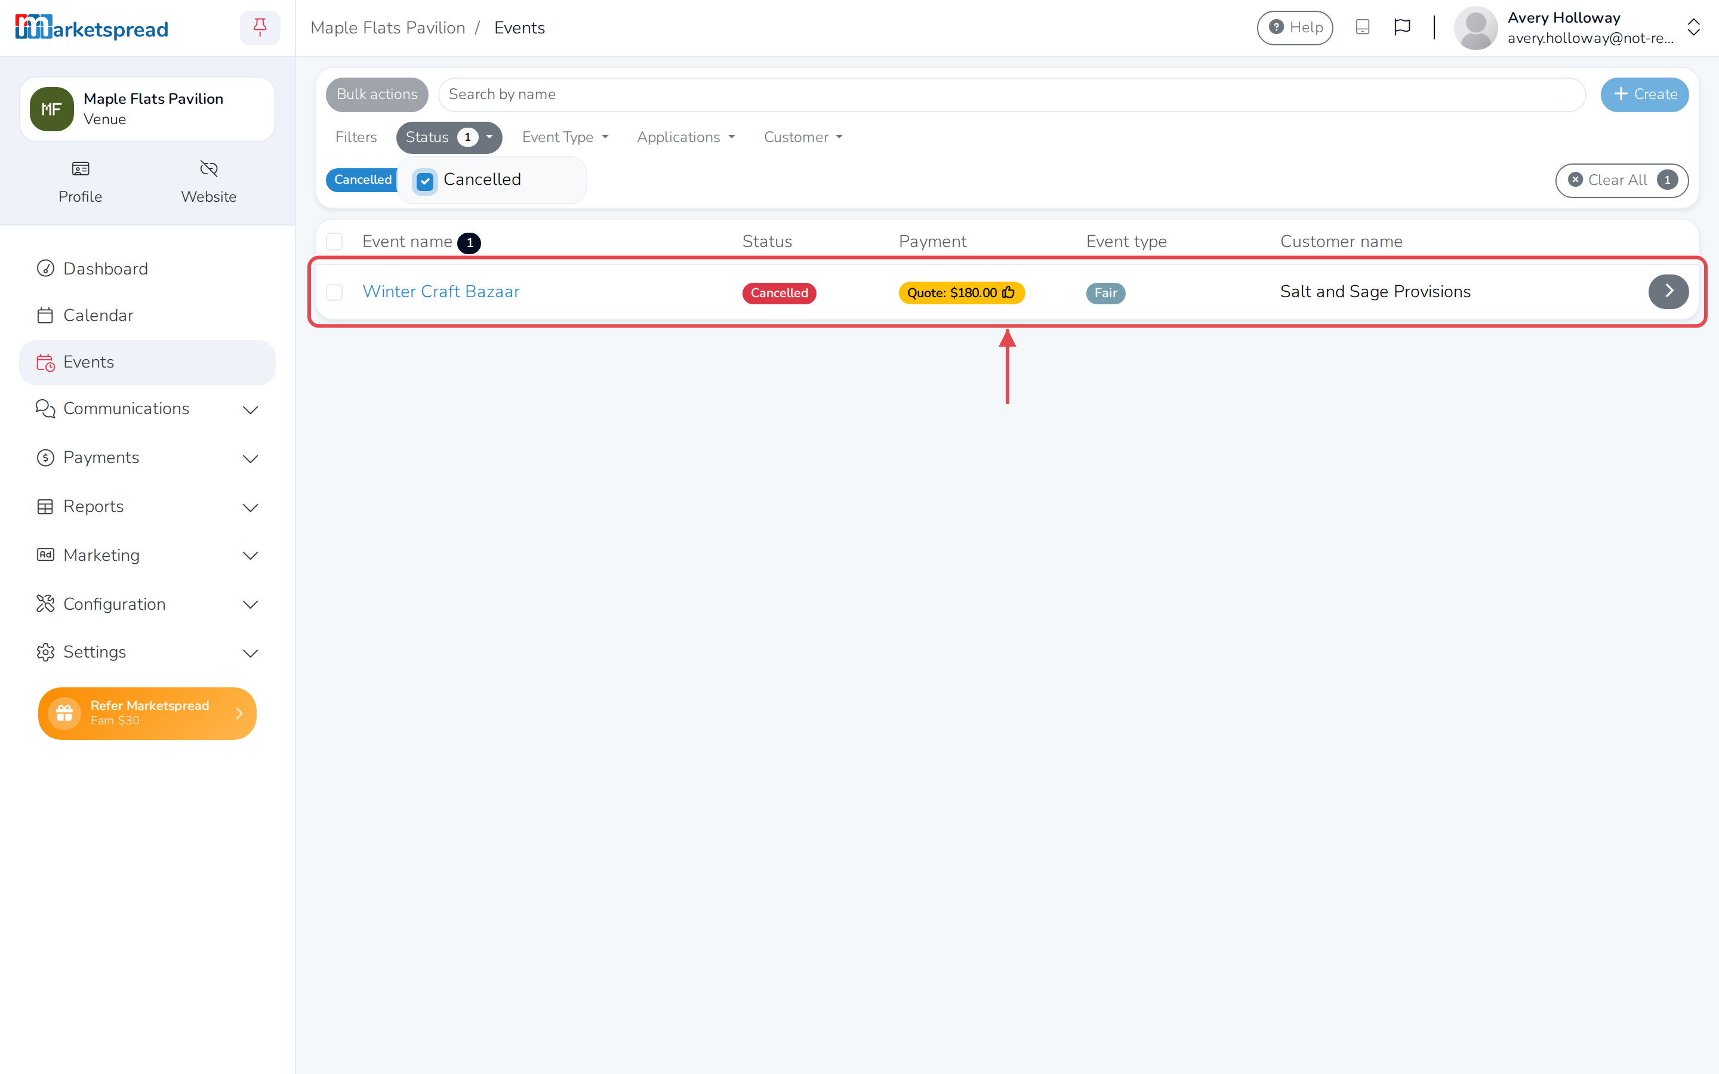1719x1074 pixels.
Task: Click the Status column header
Action: pyautogui.click(x=766, y=242)
